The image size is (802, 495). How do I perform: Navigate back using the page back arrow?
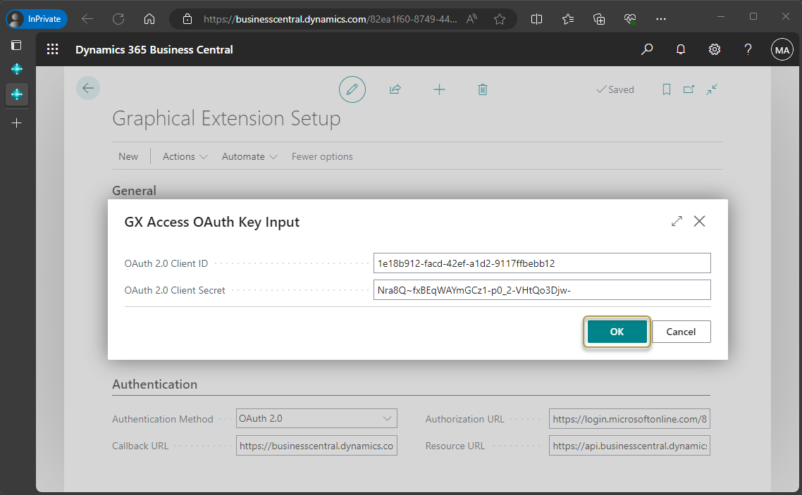tap(87, 87)
